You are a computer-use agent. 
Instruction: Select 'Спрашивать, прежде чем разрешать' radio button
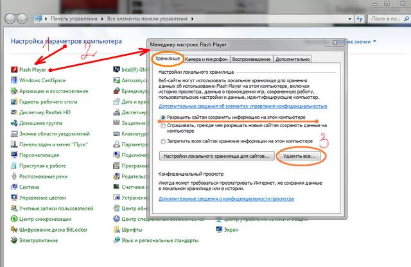click(x=162, y=126)
